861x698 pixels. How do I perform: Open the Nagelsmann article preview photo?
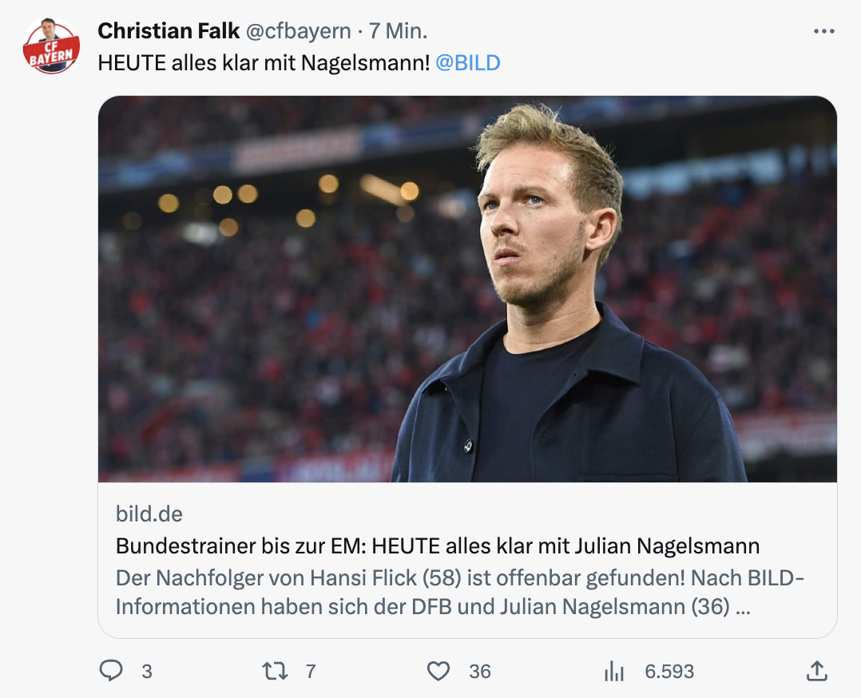tap(467, 288)
